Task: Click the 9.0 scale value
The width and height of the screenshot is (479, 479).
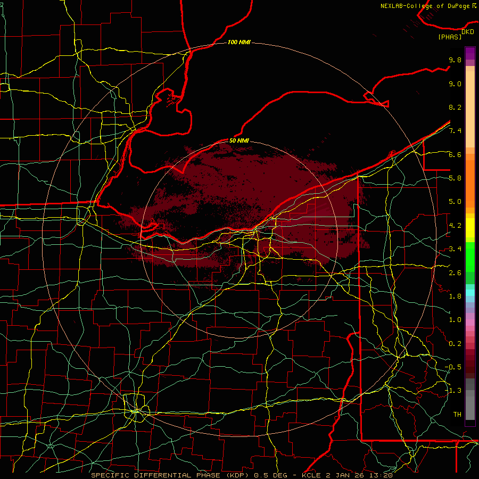Action: click(455, 84)
